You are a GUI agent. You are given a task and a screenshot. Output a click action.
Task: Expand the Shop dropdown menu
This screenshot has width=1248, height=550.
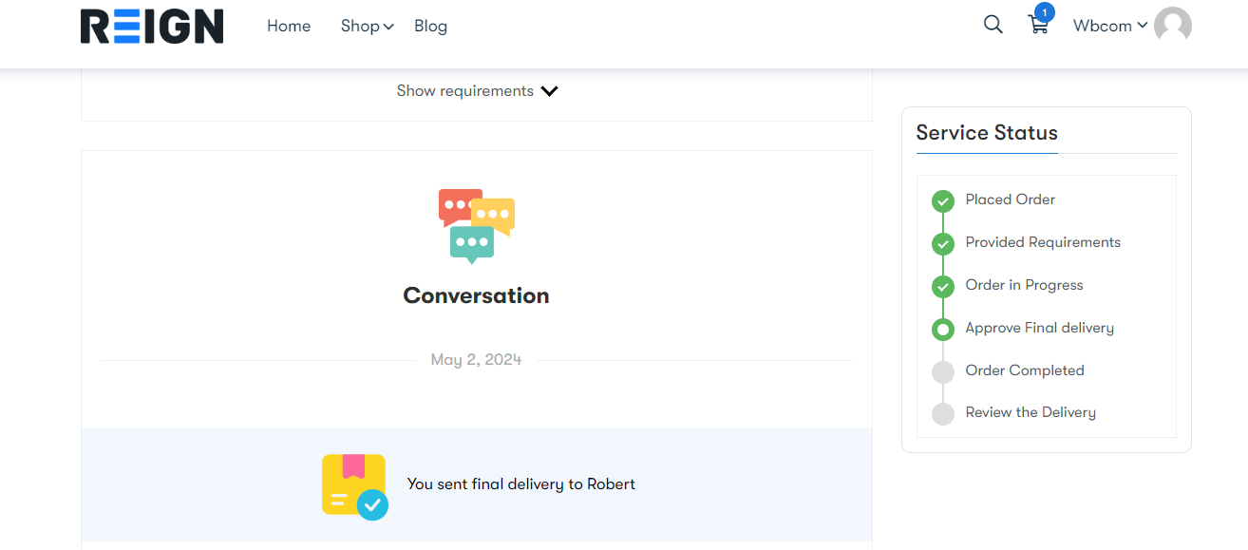(x=367, y=27)
